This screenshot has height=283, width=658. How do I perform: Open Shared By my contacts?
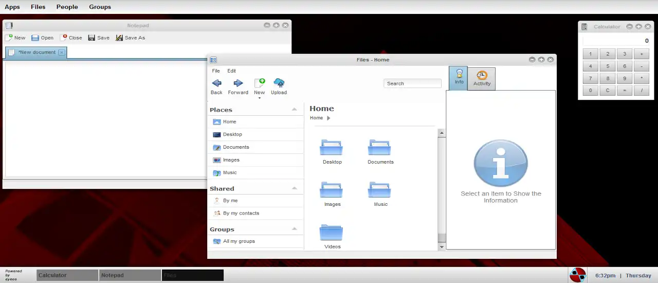click(256, 213)
